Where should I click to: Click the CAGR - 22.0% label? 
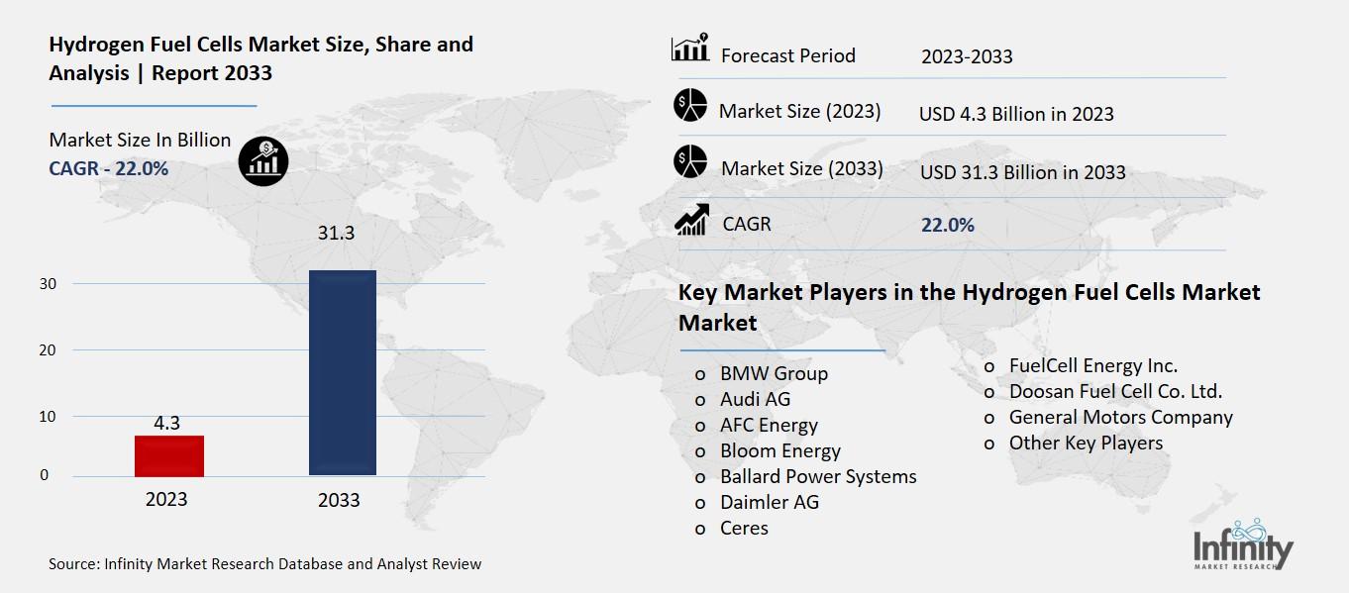pyautogui.click(x=108, y=168)
